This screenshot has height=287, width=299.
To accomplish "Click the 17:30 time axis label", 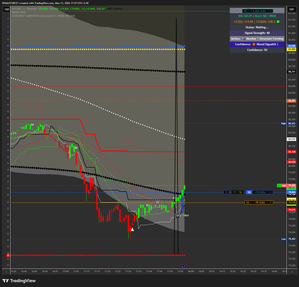I will tap(128, 272).
